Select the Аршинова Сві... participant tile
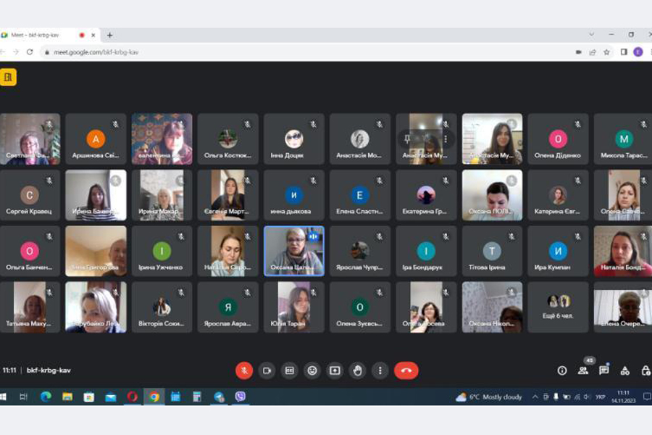The height and width of the screenshot is (435, 652). pos(96,139)
